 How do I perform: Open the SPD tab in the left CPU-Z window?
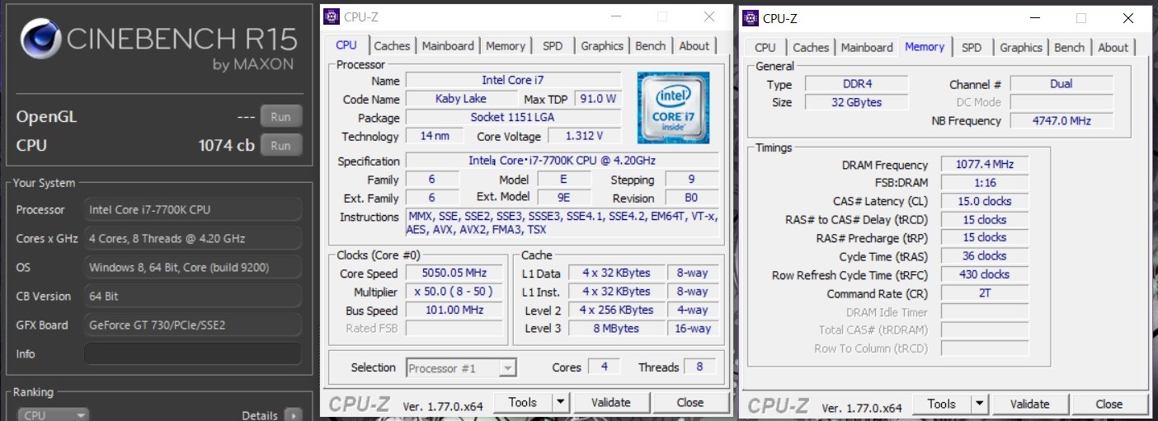click(553, 46)
